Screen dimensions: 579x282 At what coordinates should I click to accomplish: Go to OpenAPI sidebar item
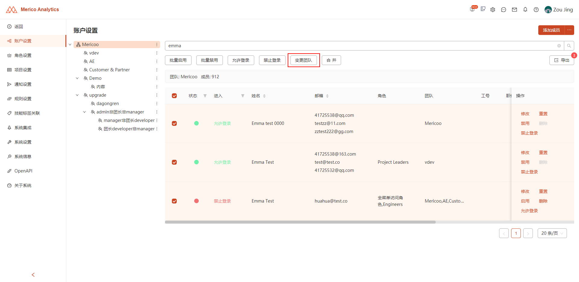23,171
